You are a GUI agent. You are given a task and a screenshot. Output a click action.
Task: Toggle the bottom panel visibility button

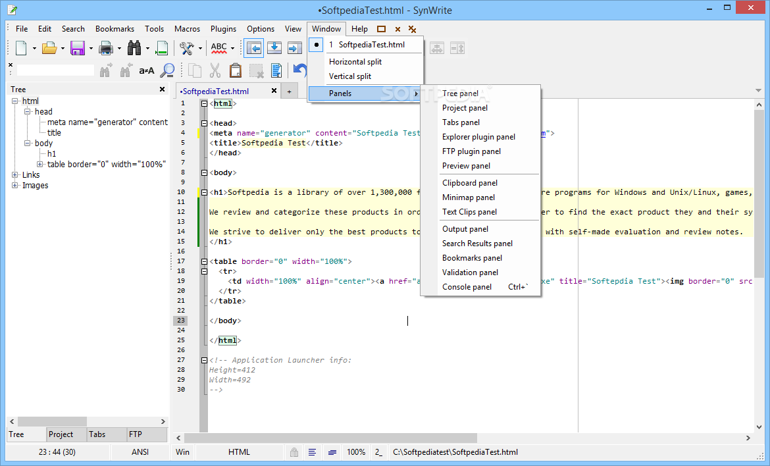click(274, 48)
